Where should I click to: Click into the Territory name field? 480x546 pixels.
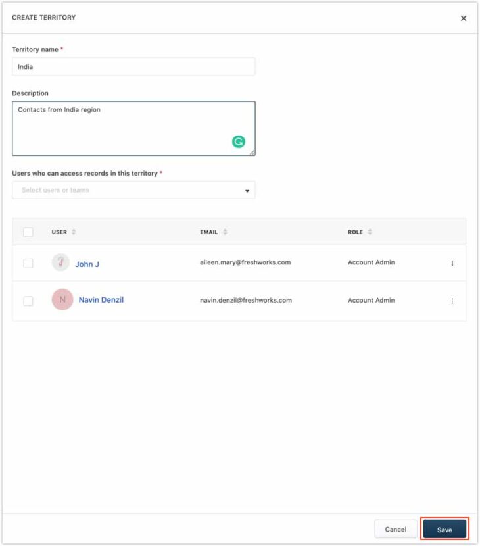tap(133, 67)
